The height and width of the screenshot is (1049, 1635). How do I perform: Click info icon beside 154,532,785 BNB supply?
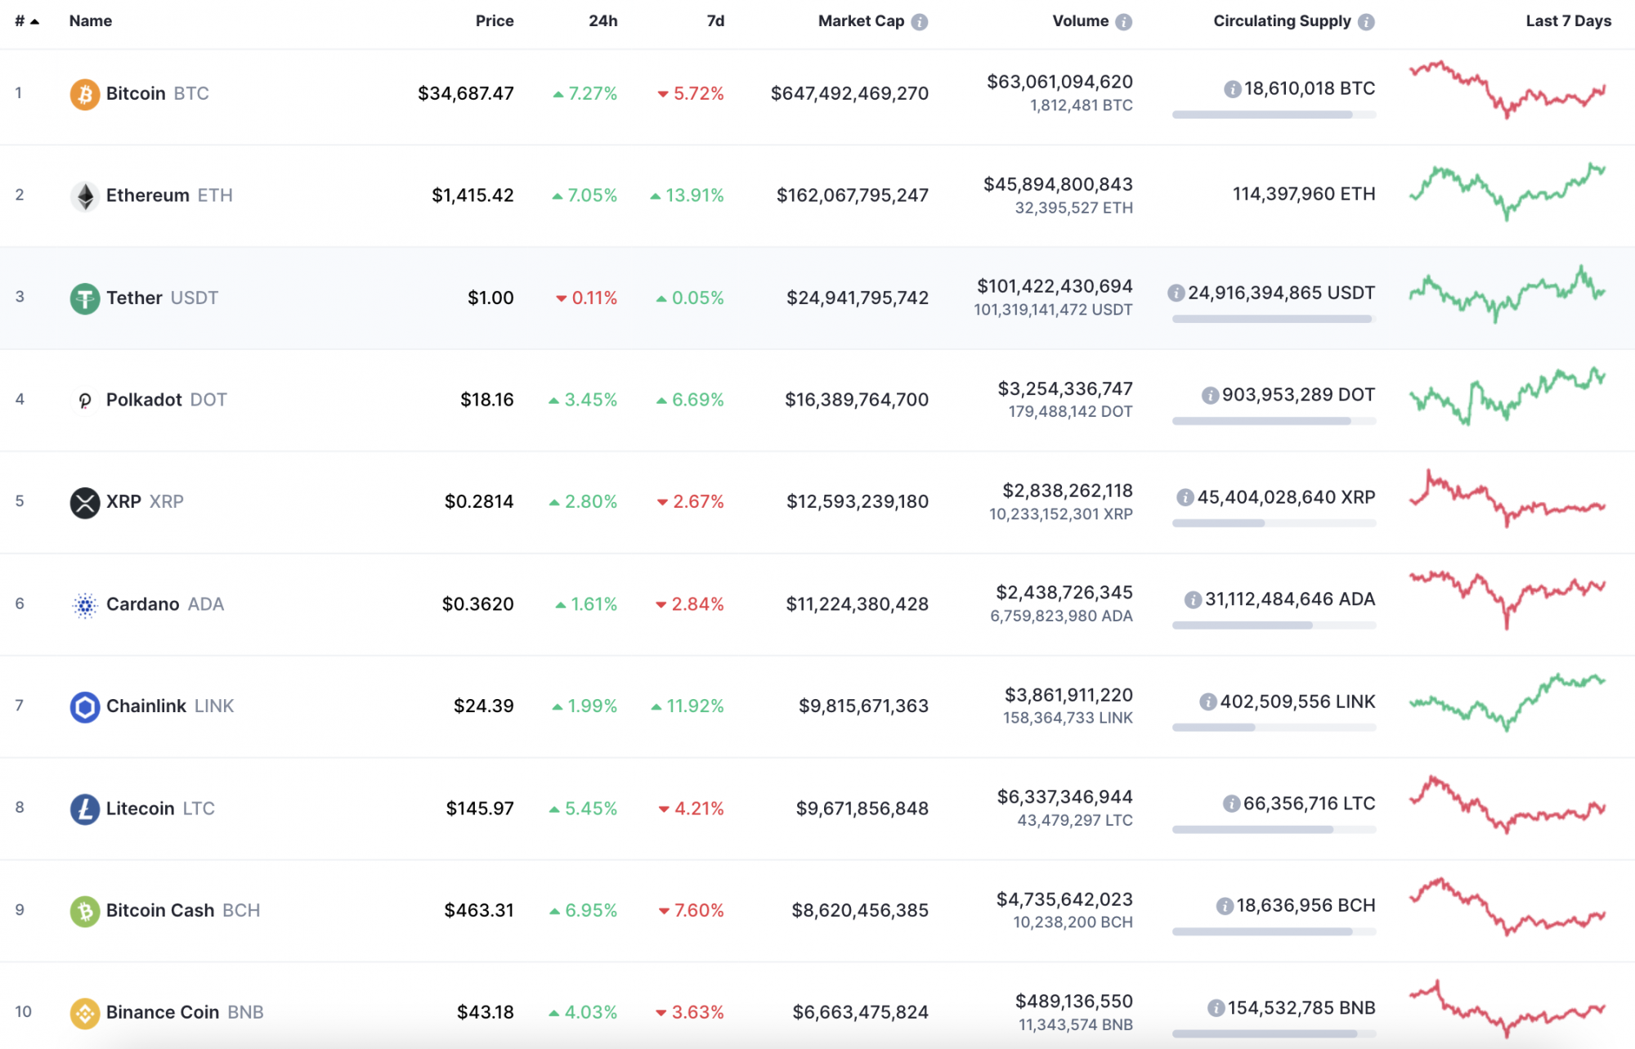(1216, 1008)
